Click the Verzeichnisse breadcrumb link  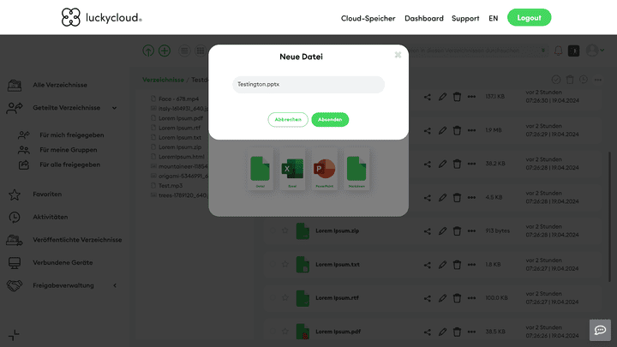pyautogui.click(x=163, y=80)
